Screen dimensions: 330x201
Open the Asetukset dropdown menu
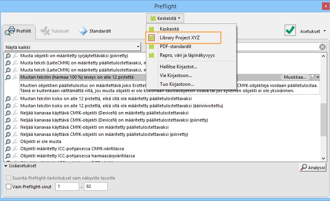313,31
